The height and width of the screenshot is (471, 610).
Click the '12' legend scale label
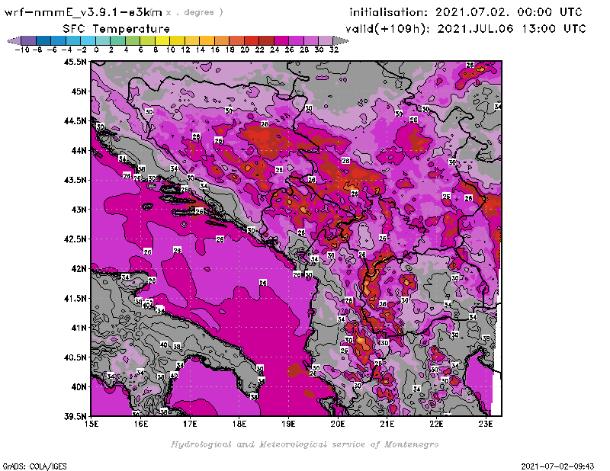click(185, 50)
